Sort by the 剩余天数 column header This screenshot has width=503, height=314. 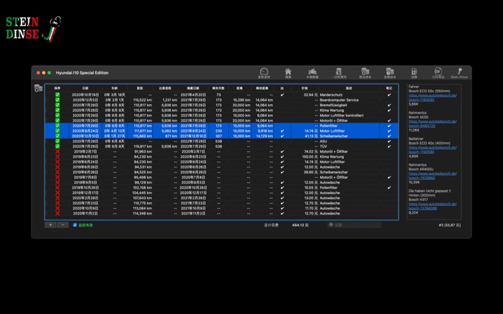(x=218, y=88)
